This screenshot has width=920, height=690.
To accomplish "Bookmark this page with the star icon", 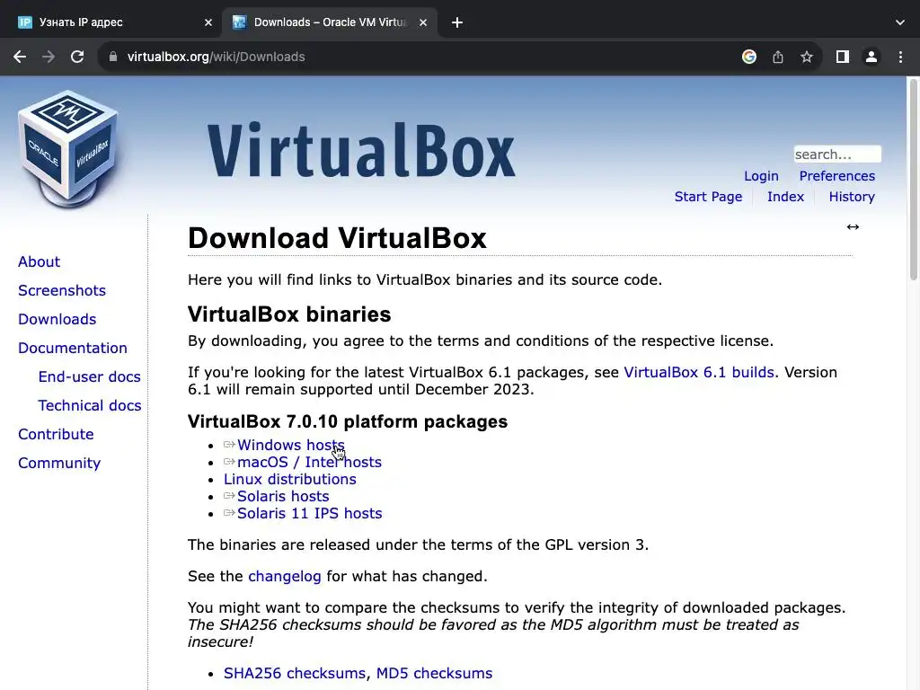I will pyautogui.click(x=807, y=57).
